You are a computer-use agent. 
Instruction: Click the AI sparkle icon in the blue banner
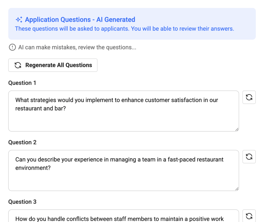click(x=18, y=19)
